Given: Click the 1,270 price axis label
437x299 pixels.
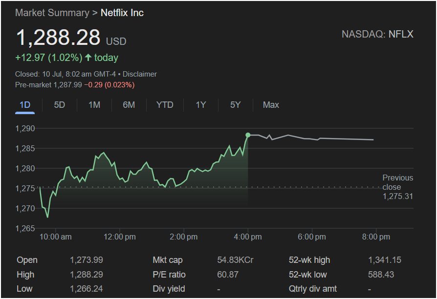Looking at the screenshot, I should point(25,208).
